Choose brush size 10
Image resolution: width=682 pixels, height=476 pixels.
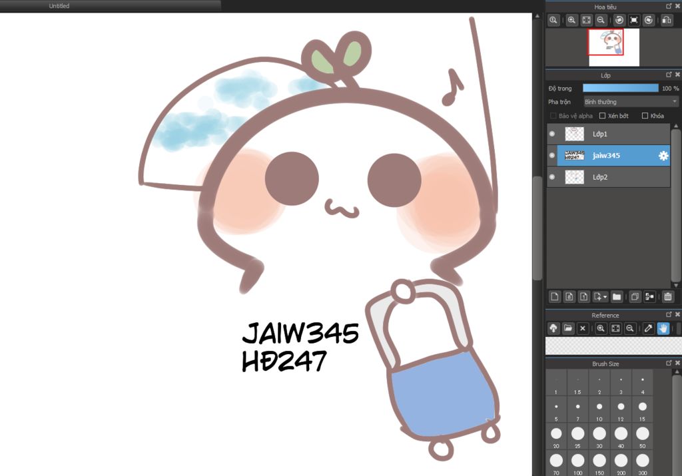pos(599,409)
